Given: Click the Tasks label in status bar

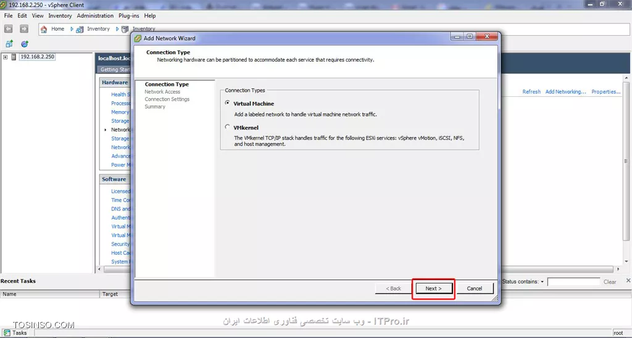Looking at the screenshot, I should (x=19, y=333).
